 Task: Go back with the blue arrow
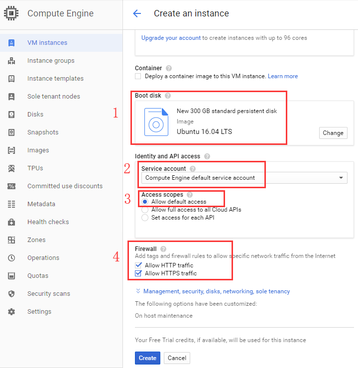(x=137, y=13)
